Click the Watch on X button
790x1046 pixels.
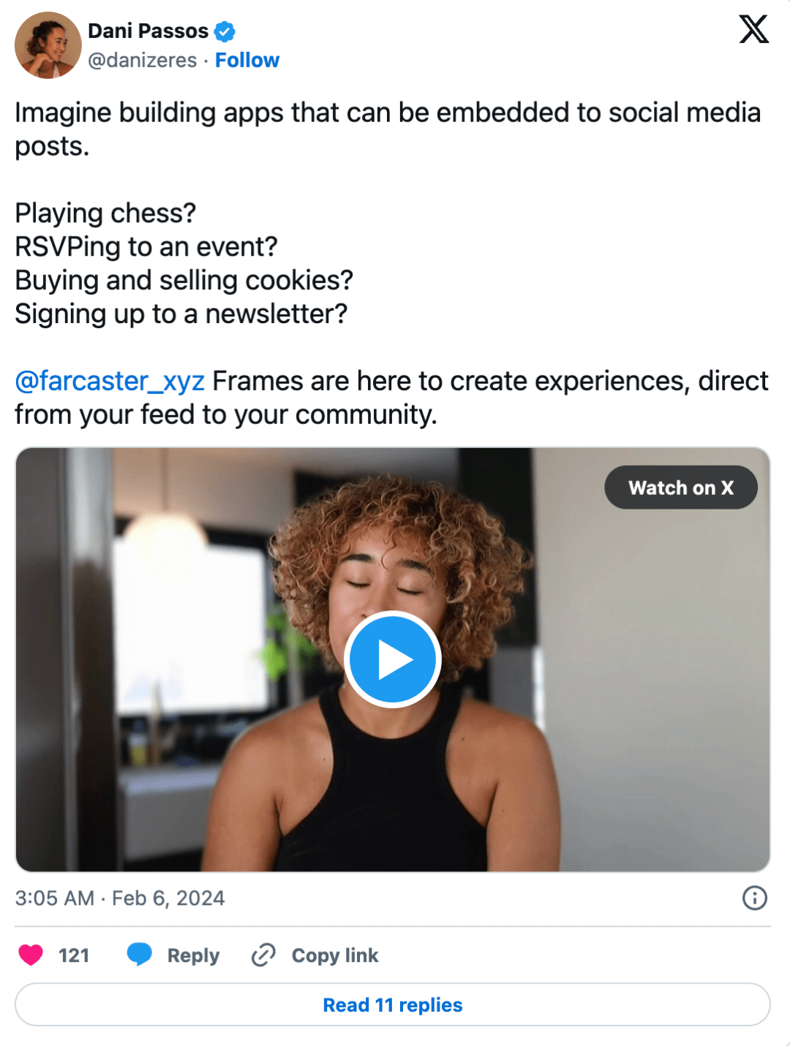pyautogui.click(x=680, y=488)
